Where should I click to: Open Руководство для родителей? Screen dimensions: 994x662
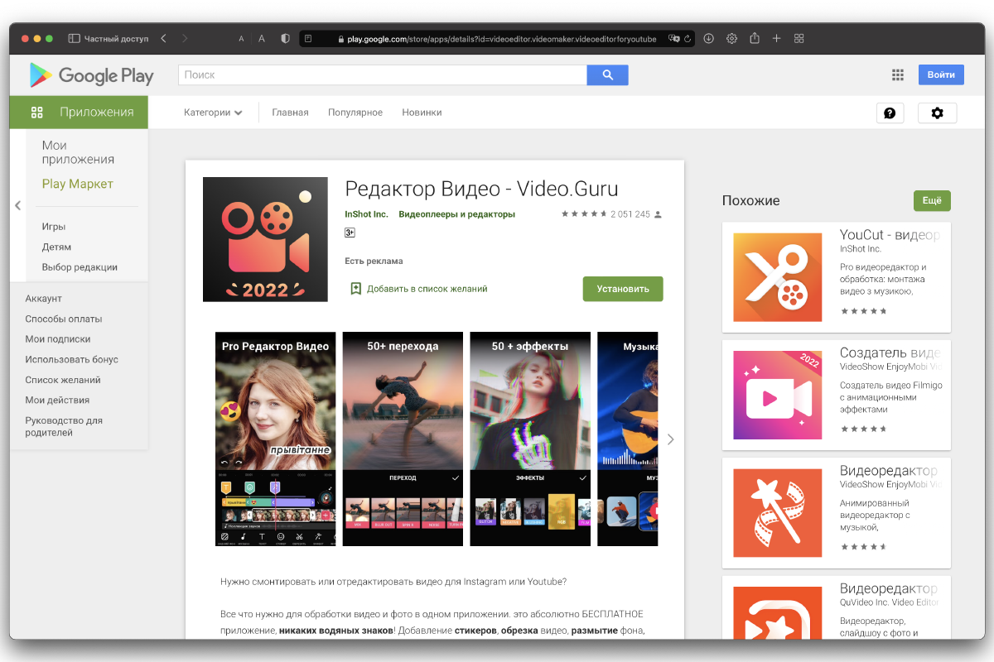click(x=64, y=426)
